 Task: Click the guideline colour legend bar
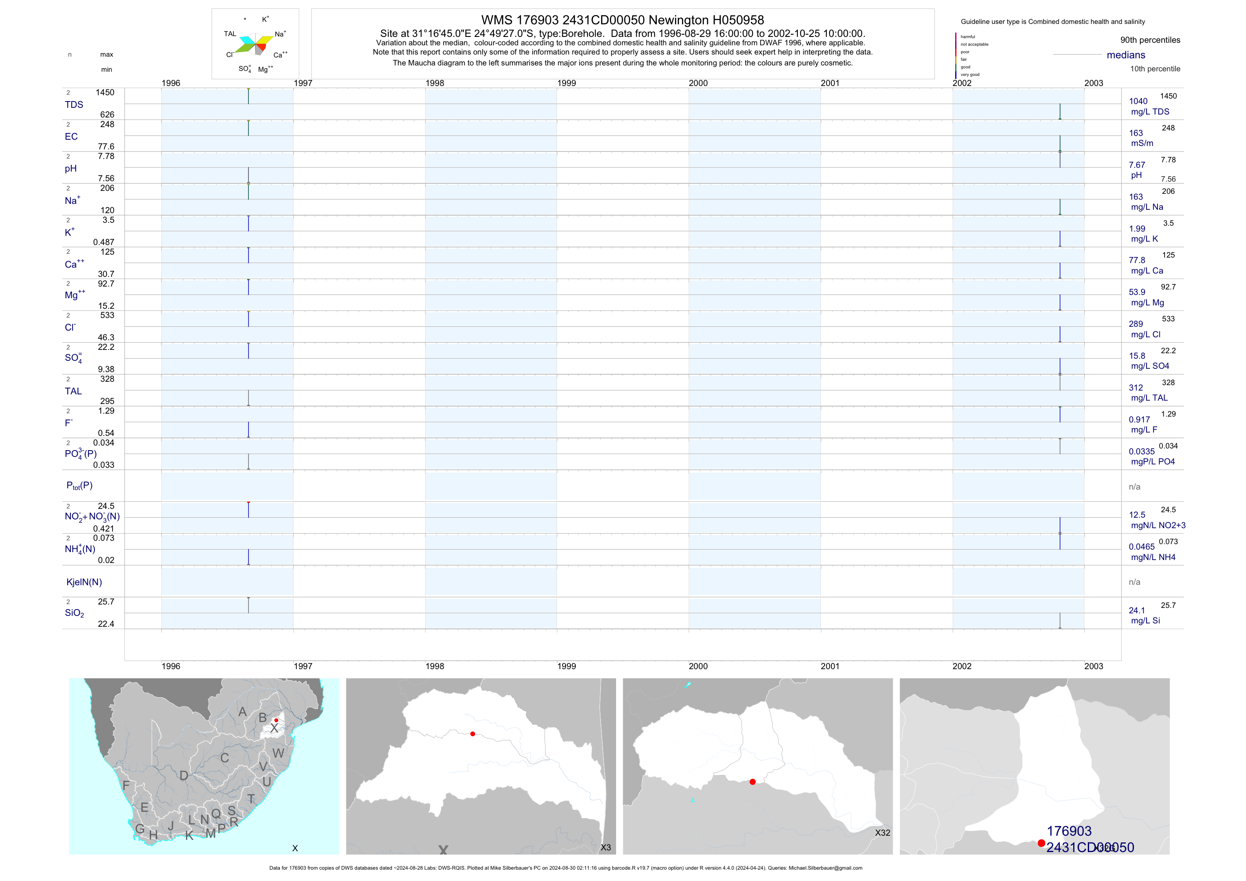point(956,56)
